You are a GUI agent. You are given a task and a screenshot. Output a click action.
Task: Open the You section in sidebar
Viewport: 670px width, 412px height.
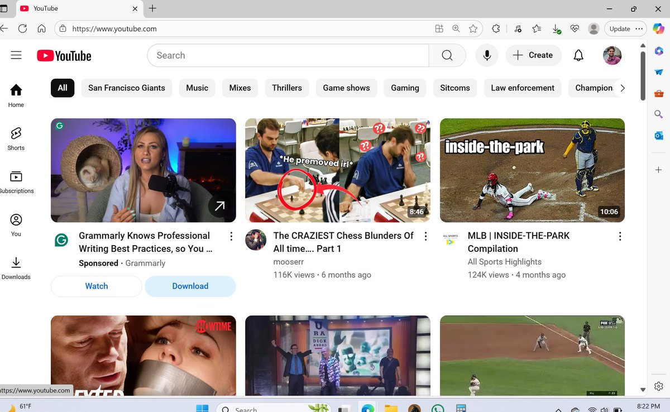pyautogui.click(x=16, y=225)
